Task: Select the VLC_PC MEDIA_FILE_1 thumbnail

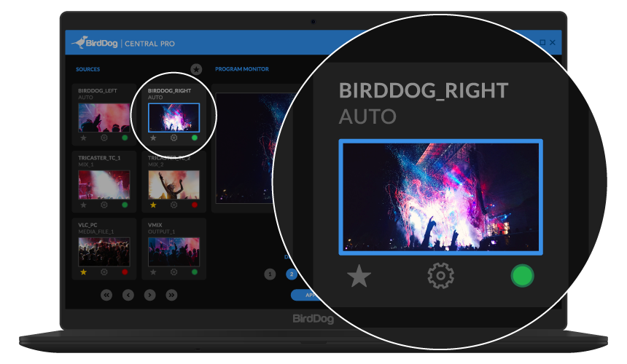Action: [x=104, y=252]
